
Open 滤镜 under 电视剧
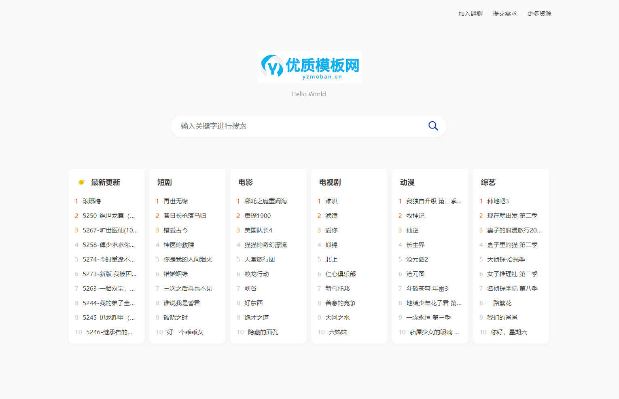332,215
